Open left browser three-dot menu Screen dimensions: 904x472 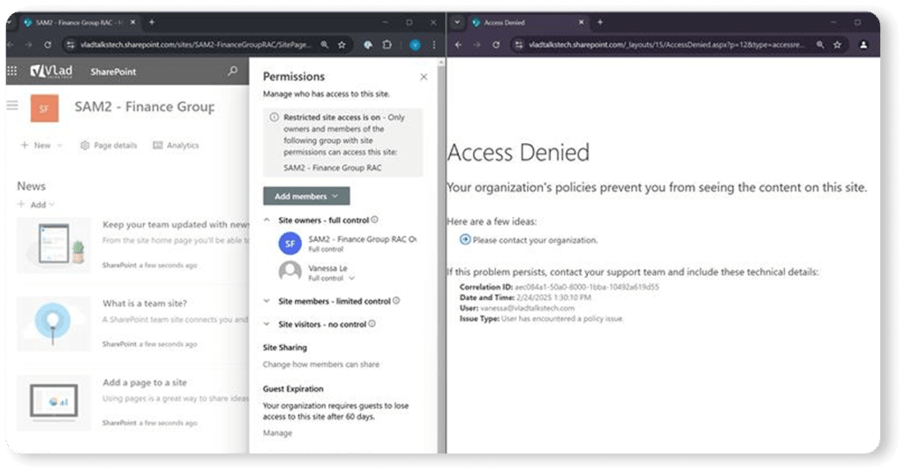point(433,44)
